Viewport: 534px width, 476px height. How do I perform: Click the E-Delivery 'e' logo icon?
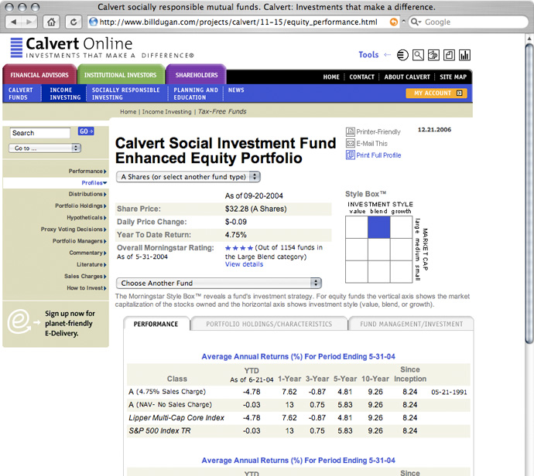pos(19,321)
